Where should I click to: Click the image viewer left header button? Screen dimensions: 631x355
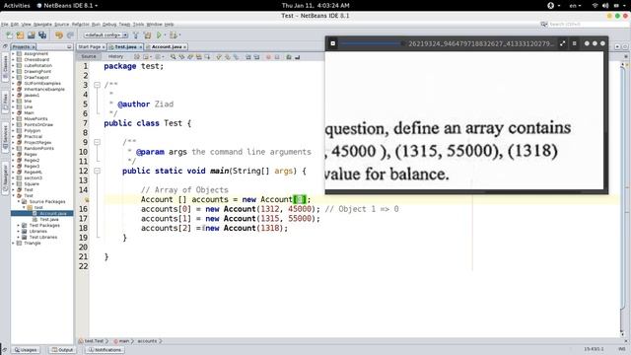coord(333,43)
